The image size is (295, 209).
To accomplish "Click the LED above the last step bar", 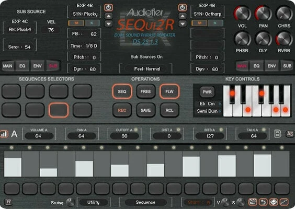I will pyautogui.click(x=282, y=147).
